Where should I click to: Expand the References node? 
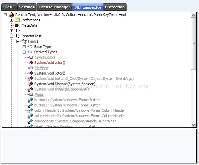(11, 20)
